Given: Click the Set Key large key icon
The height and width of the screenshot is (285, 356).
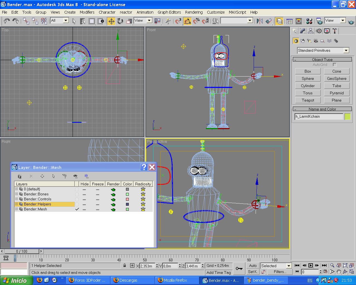Looking at the screenshot, I should click(x=239, y=268).
